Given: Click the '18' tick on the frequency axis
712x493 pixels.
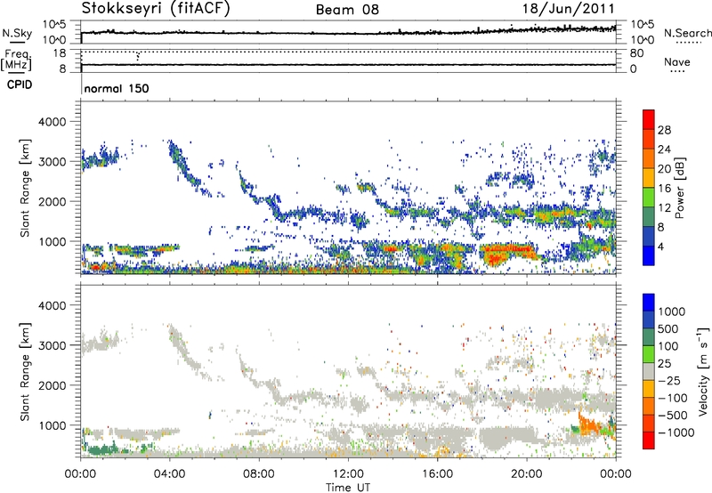Looking at the screenshot, I should point(60,53).
